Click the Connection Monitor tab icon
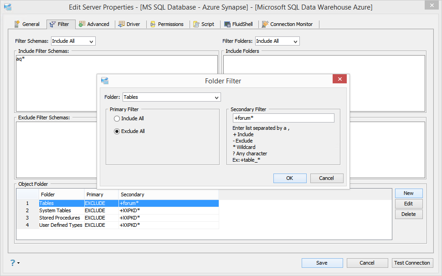Image resolution: width=442 pixels, height=276 pixels. [265, 24]
